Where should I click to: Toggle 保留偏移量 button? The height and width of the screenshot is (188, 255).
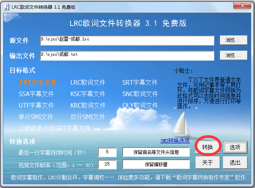(x=156, y=164)
